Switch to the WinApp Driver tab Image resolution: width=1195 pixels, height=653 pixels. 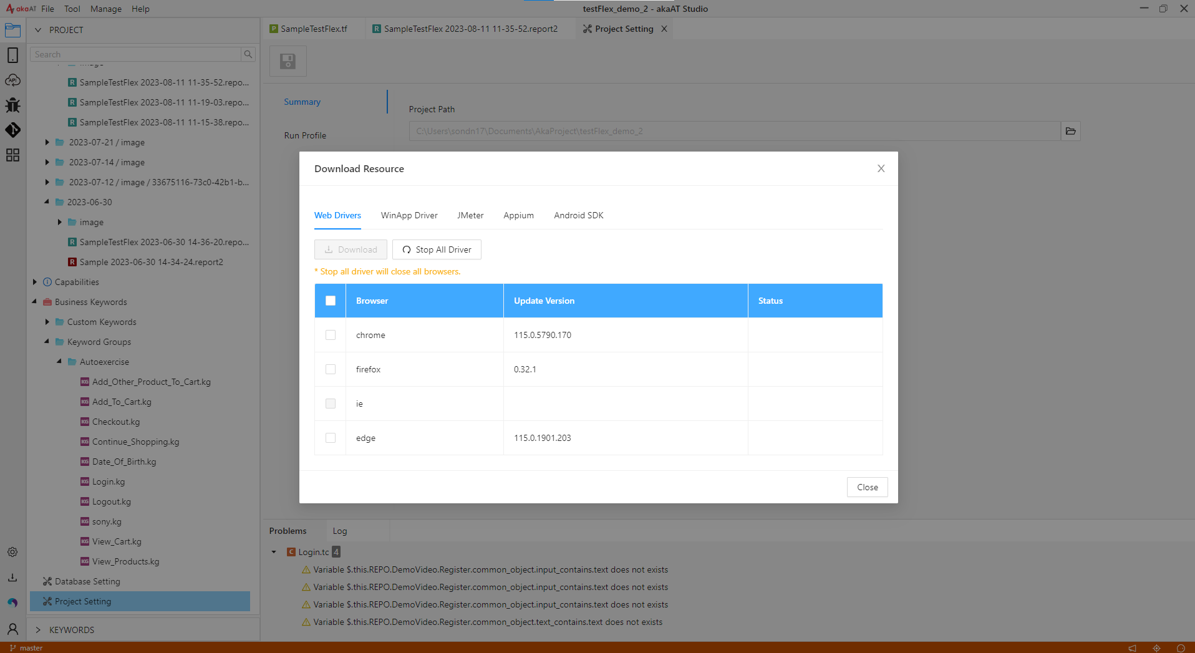click(409, 215)
